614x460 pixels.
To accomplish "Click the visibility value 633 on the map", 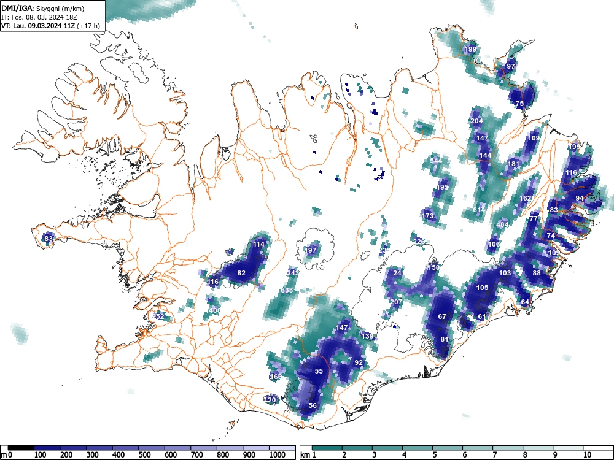I will click(x=287, y=290).
